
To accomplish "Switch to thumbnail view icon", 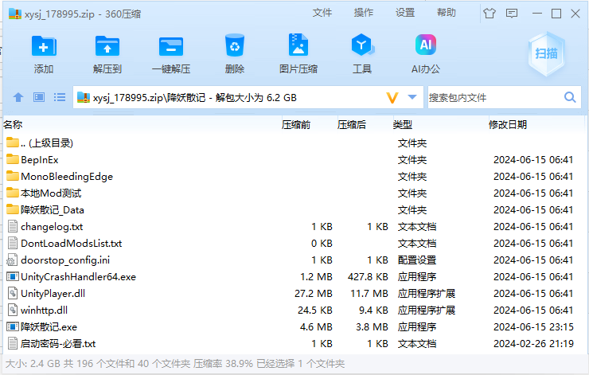I will click(x=39, y=97).
